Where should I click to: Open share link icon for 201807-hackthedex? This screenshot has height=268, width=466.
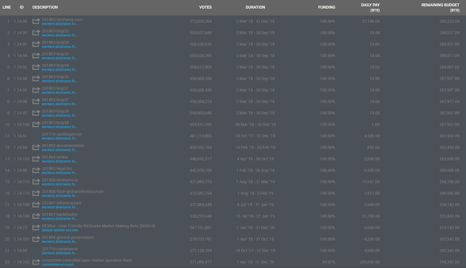tap(36, 216)
